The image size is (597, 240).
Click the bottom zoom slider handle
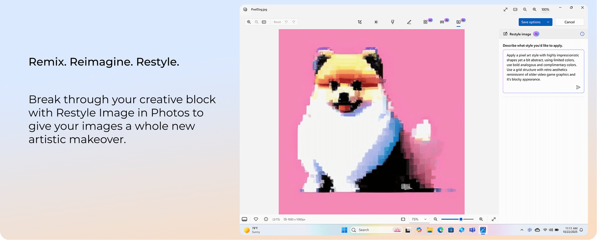(461, 219)
